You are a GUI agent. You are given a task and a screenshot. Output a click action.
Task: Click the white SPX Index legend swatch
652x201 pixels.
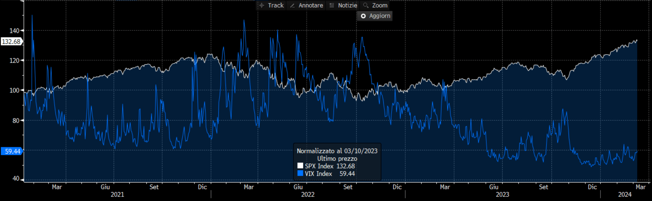(x=300, y=166)
